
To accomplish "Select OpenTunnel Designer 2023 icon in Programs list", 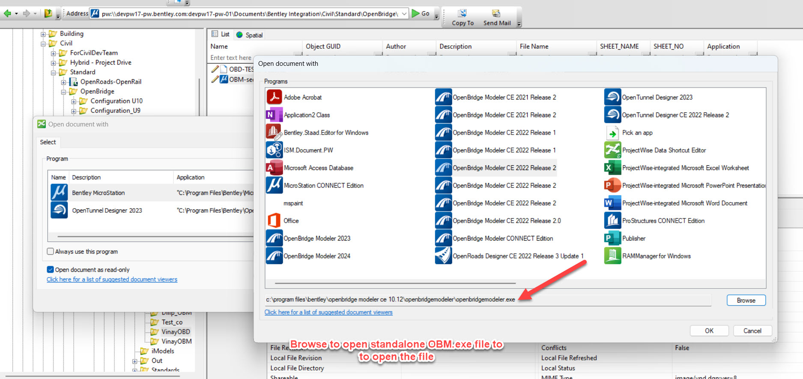I will click(612, 97).
